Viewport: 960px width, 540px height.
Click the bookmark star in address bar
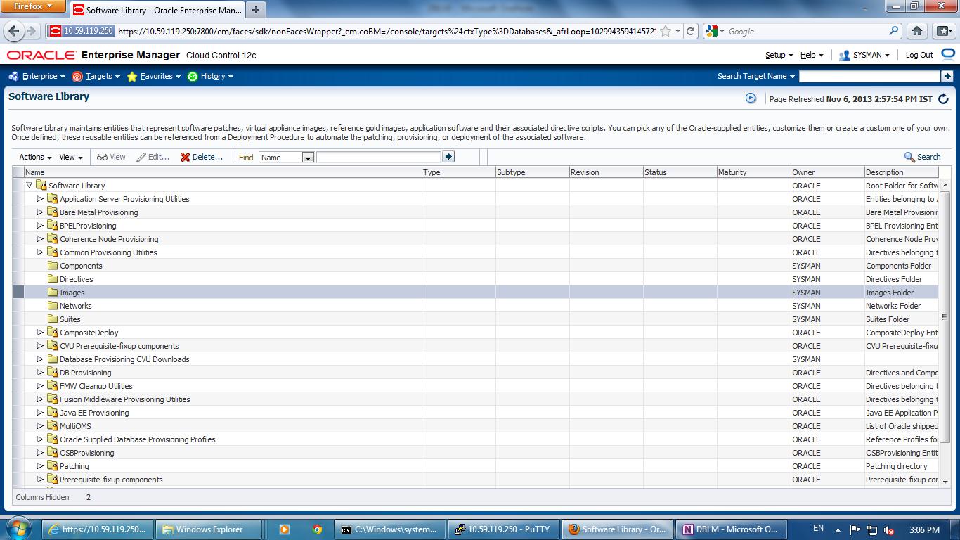click(x=665, y=31)
